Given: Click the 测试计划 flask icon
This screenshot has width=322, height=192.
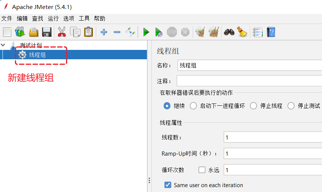Looking at the screenshot, I should click(13, 45).
